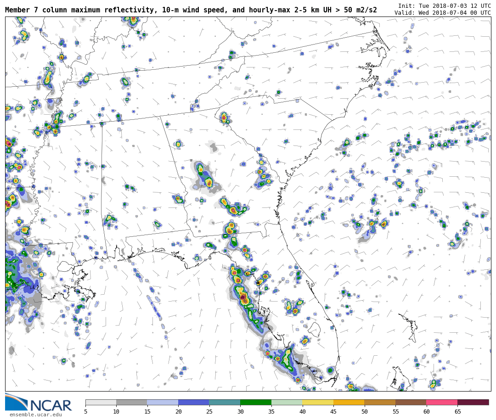Click the NCAR logo

(x=39, y=403)
